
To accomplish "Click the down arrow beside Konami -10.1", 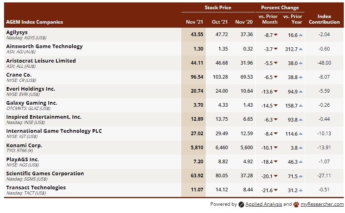I will (x=275, y=148).
